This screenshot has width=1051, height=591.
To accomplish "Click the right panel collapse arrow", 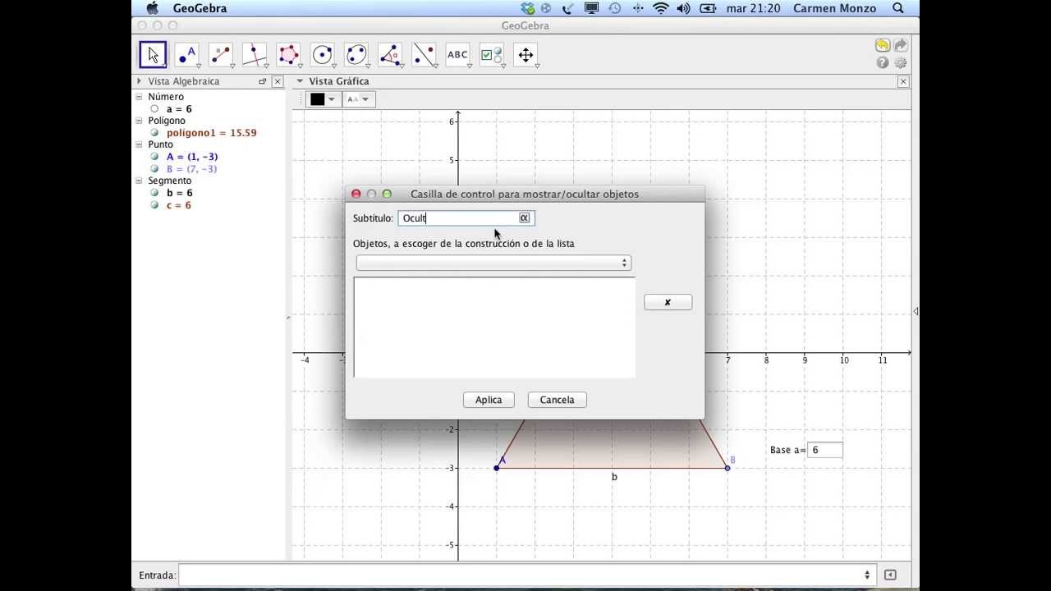I will tap(916, 311).
